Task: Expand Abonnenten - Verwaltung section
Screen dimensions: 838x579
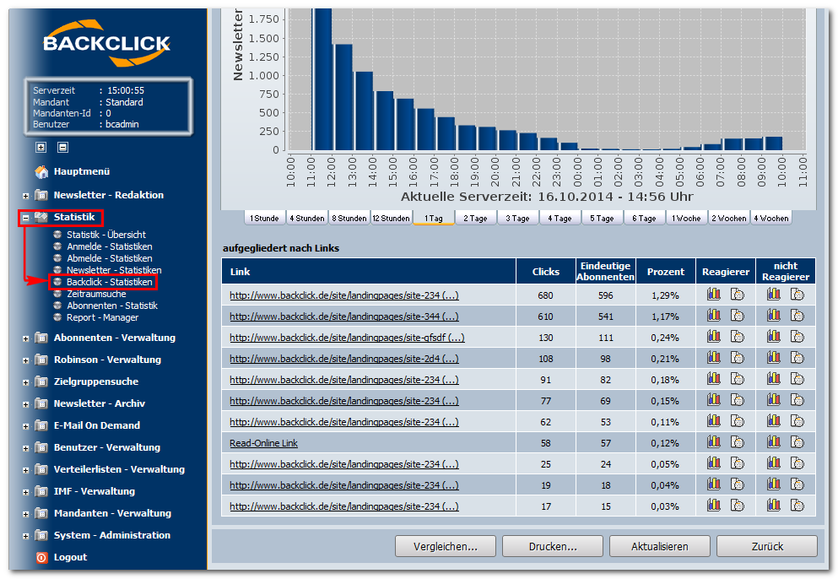Action: click(x=26, y=338)
